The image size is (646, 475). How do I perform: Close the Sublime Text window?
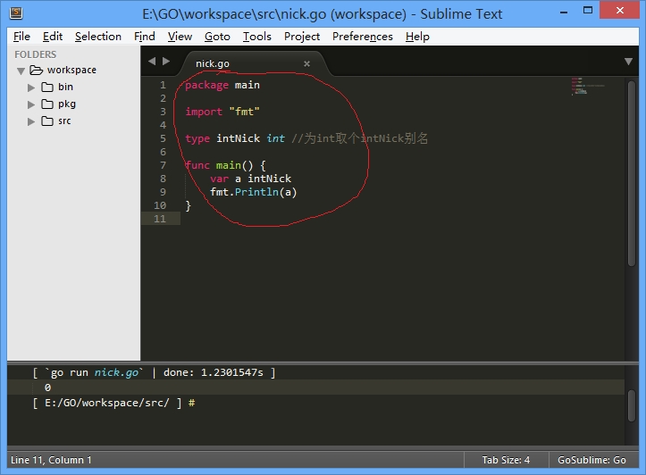(x=619, y=11)
